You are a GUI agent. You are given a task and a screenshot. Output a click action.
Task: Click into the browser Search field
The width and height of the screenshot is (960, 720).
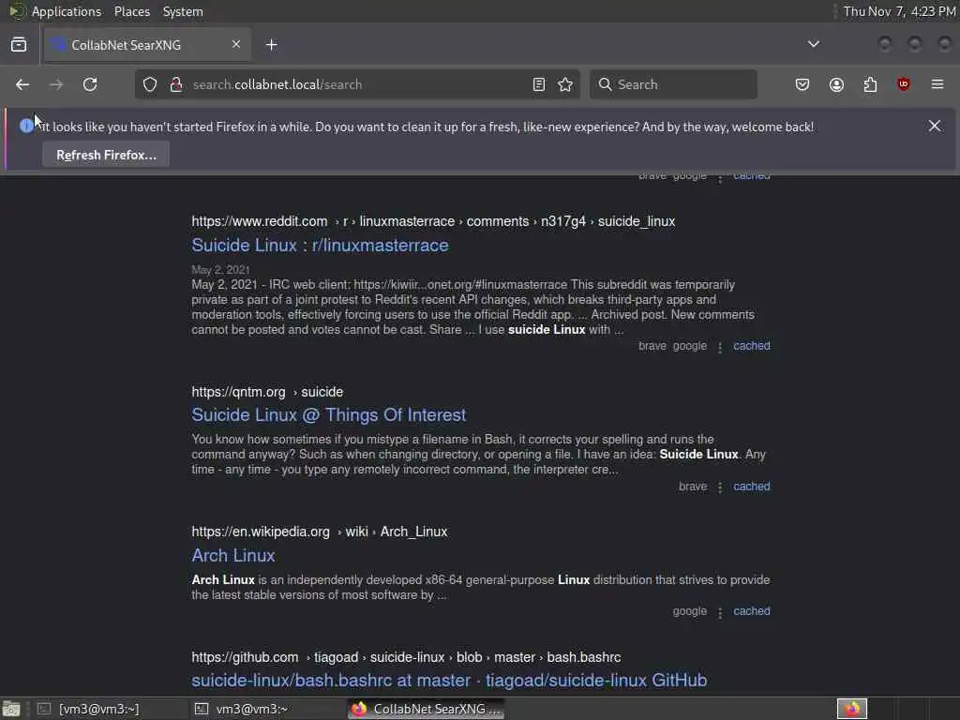point(673,84)
